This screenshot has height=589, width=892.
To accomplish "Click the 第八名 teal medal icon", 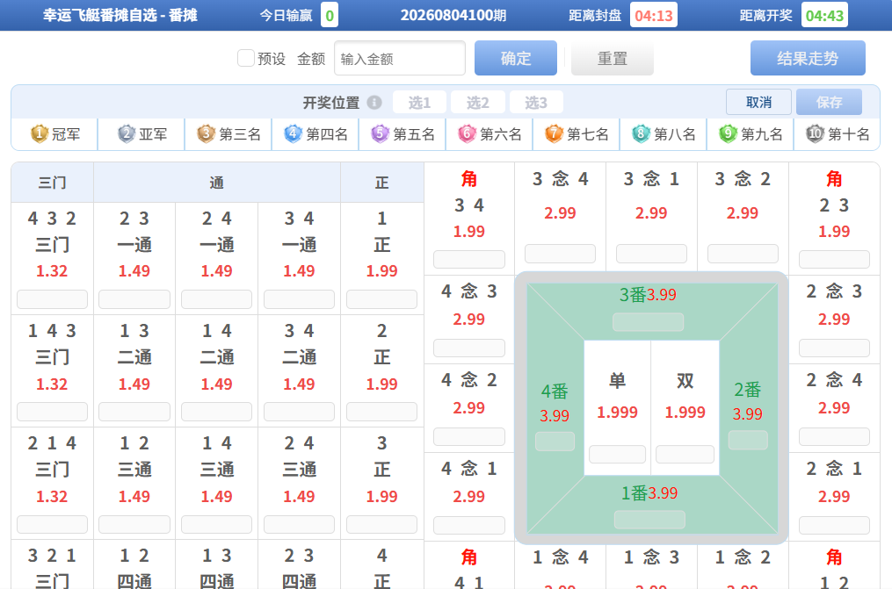I will point(642,134).
